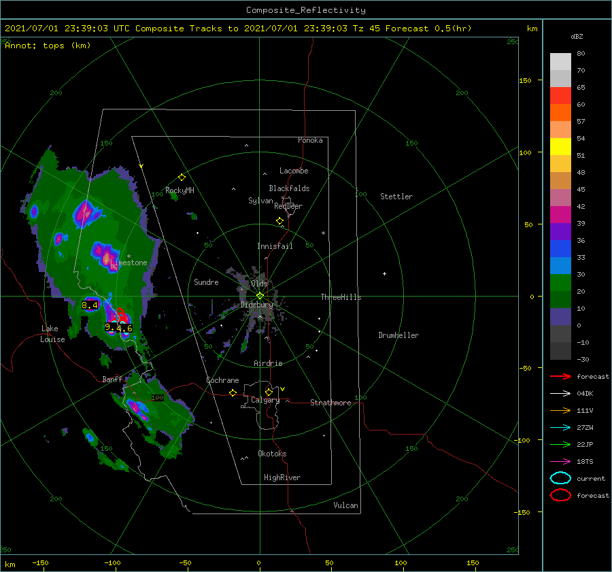Click the RedDeer city label
Screen dimensions: 612x572
point(288,206)
